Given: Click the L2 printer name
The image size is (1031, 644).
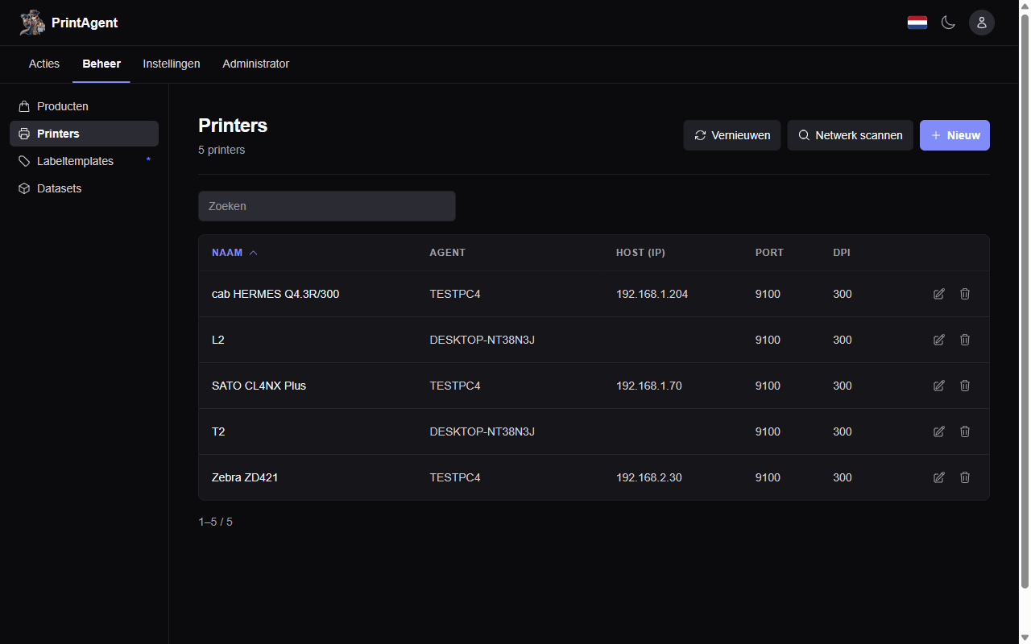Looking at the screenshot, I should click(x=218, y=340).
